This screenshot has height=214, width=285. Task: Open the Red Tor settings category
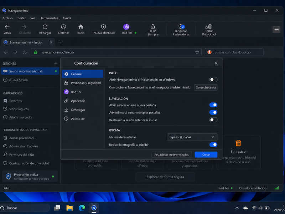(83, 92)
